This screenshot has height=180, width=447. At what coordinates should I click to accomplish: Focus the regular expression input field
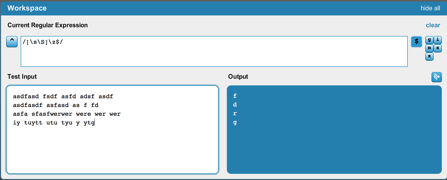[214, 51]
